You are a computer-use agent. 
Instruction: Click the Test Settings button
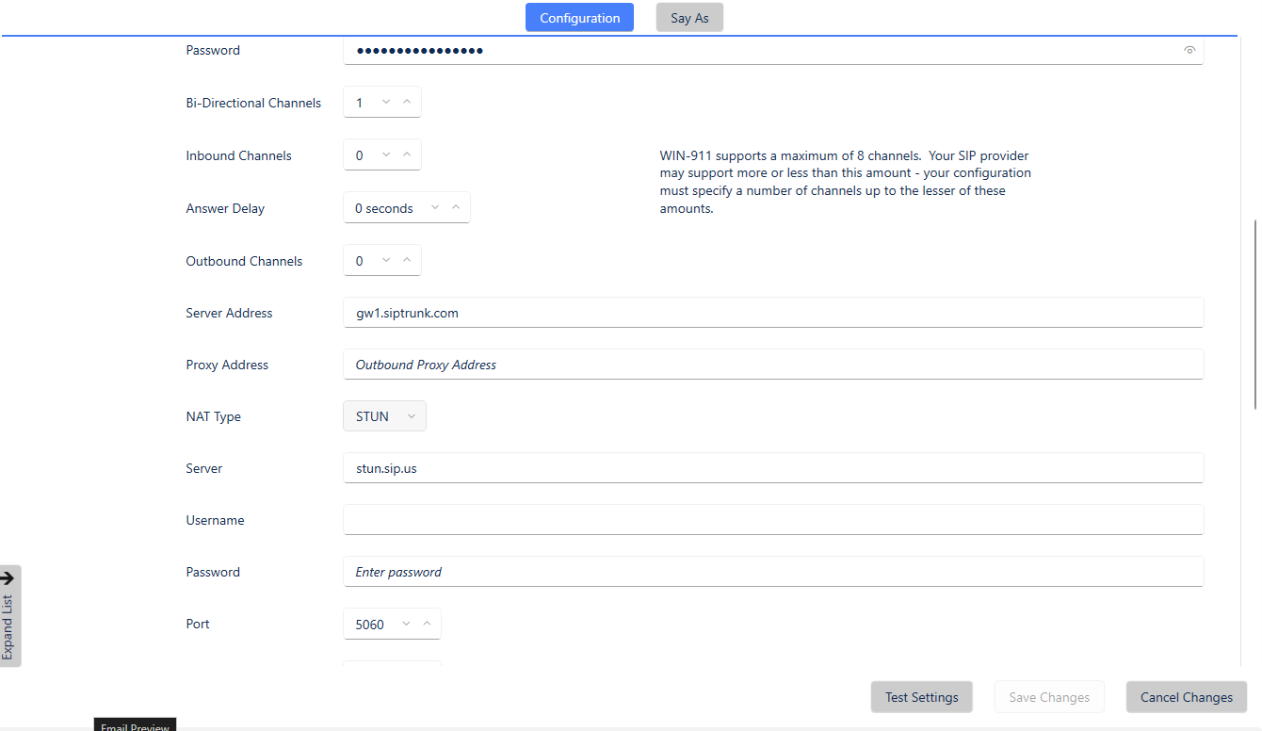(x=921, y=696)
